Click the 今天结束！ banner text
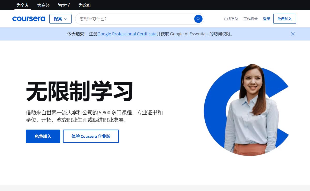The height and width of the screenshot is (191, 310). (x=77, y=34)
